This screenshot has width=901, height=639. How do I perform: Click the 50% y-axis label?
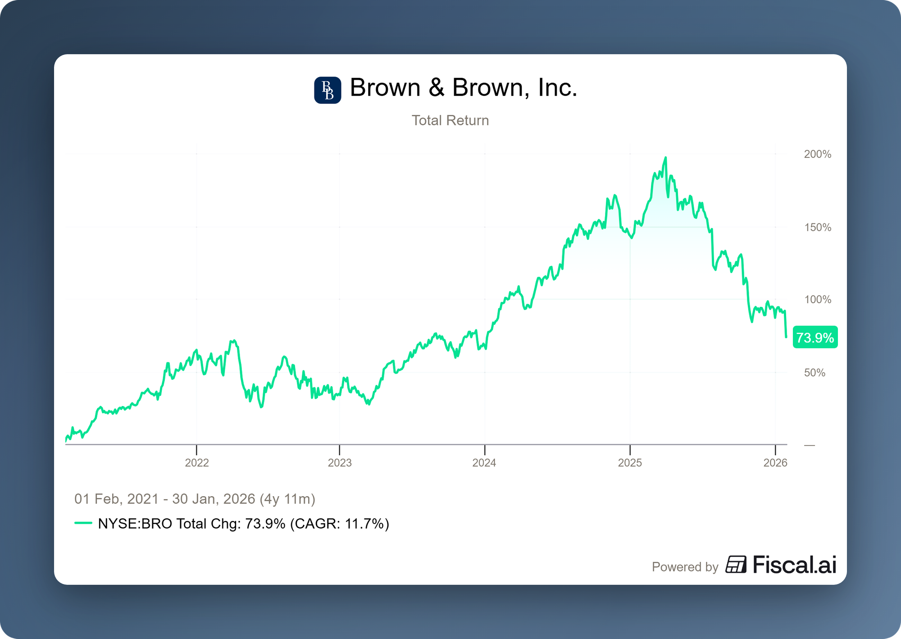(815, 373)
